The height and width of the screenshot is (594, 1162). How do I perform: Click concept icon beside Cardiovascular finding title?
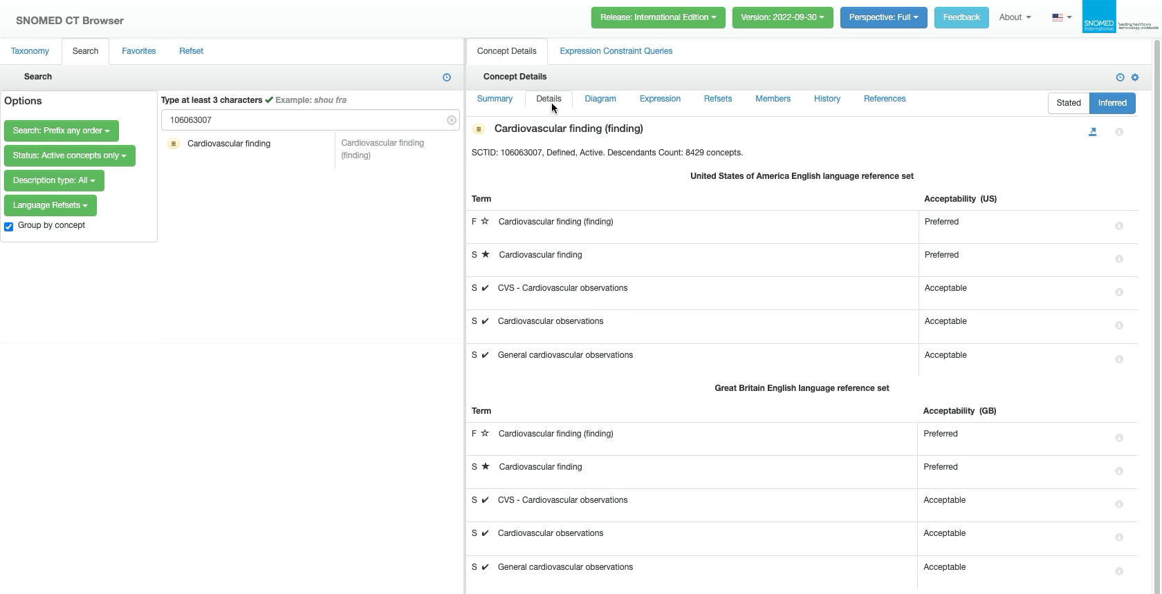click(479, 129)
